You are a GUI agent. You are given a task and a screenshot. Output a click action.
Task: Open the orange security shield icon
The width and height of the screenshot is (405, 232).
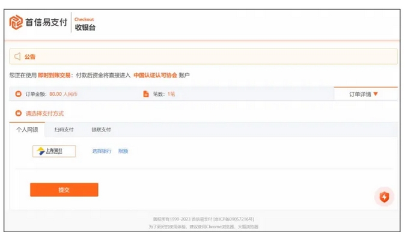coord(384,197)
